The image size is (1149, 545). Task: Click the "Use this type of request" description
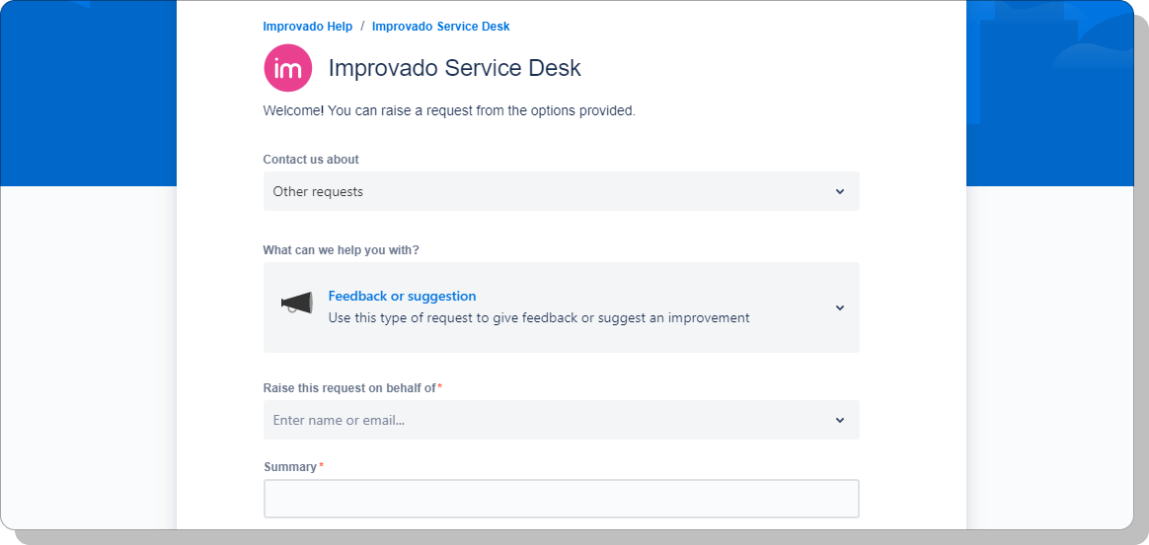(538, 318)
